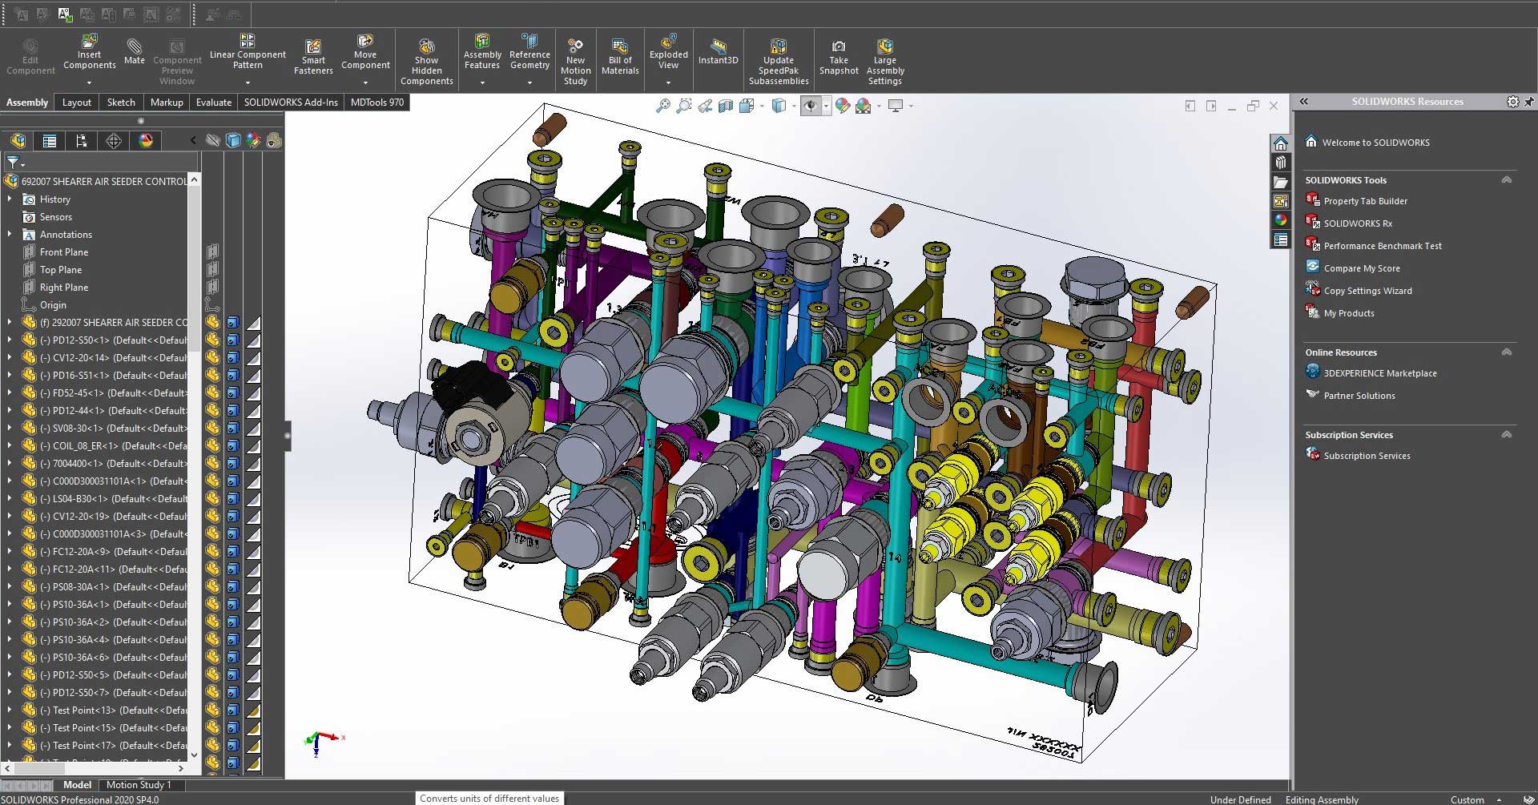This screenshot has height=805, width=1538.
Task: Switch to the Evaluate tab
Action: [214, 103]
